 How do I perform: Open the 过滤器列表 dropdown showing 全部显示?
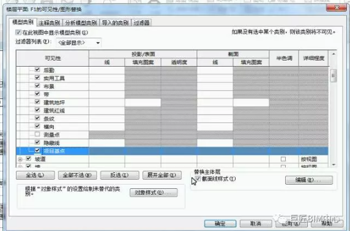78,43
